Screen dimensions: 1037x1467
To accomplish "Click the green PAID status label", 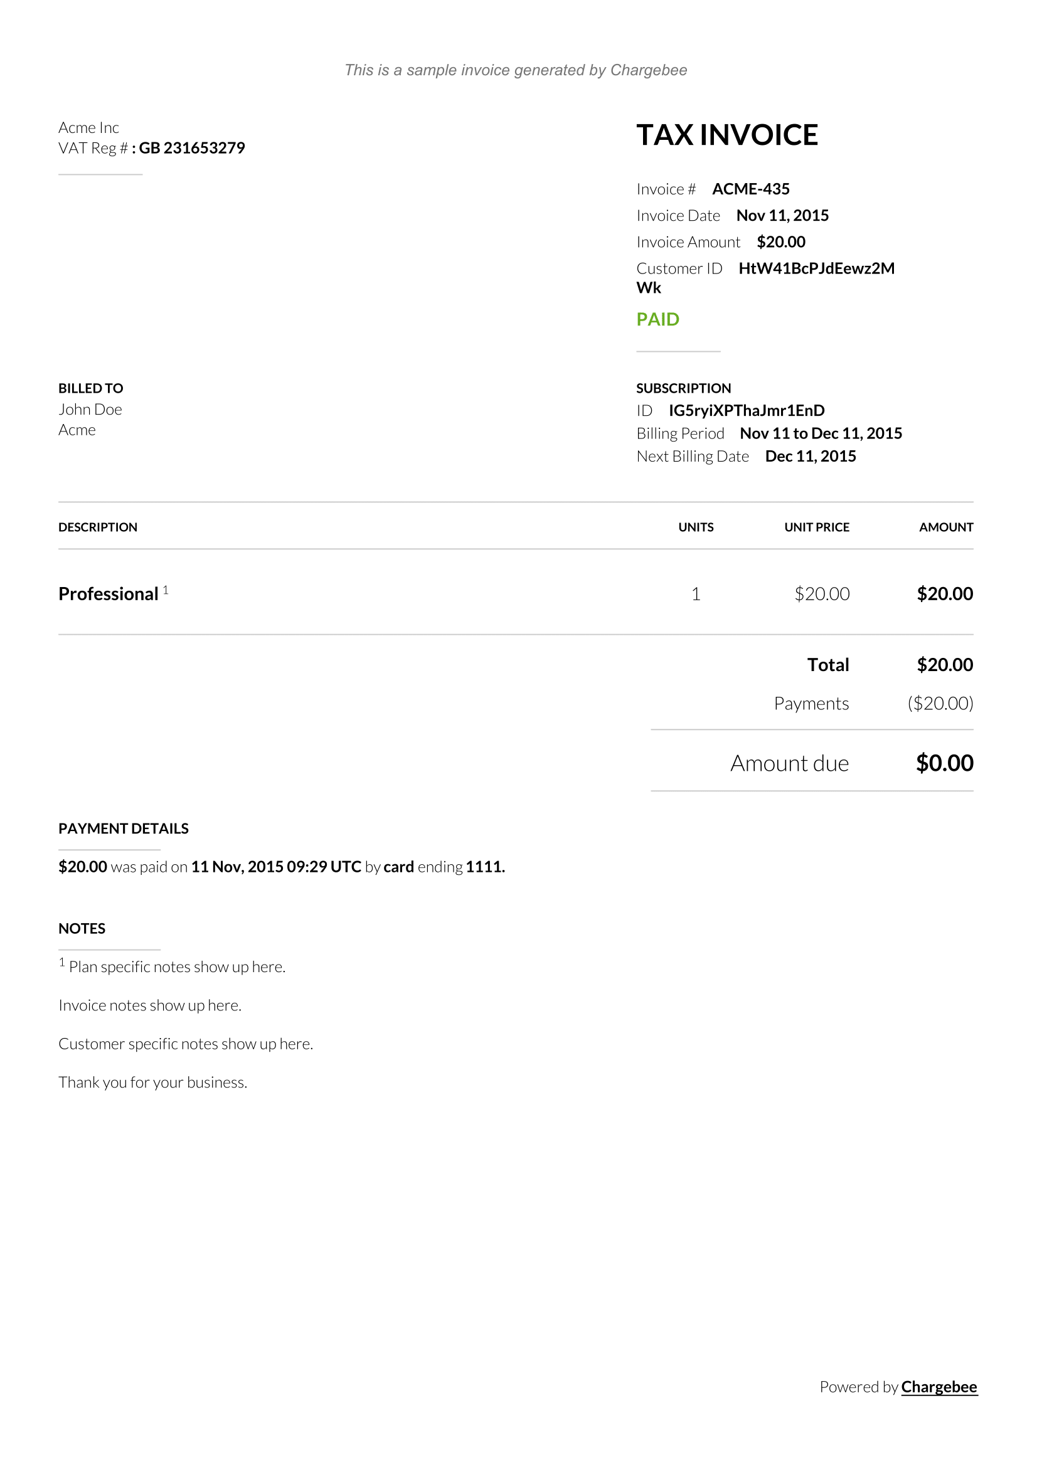I will (657, 319).
